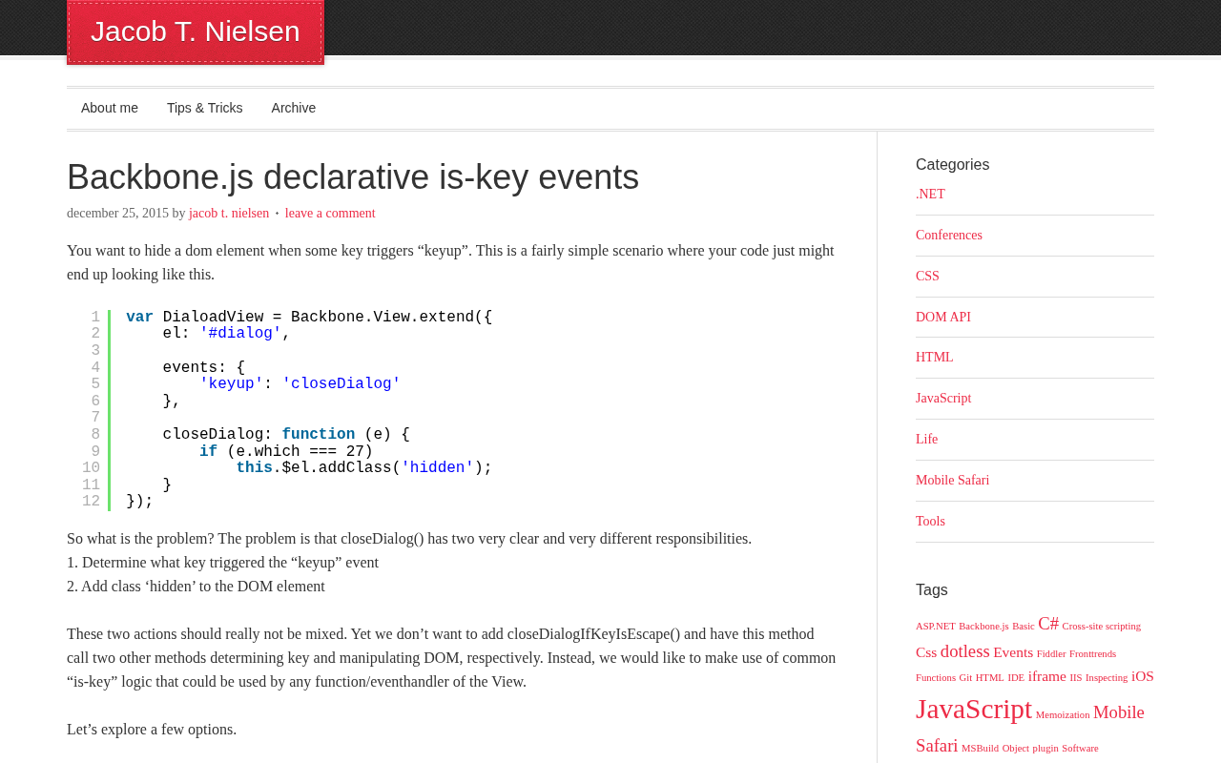
Task: Open the iframe tag
Action: pyautogui.click(x=1046, y=676)
